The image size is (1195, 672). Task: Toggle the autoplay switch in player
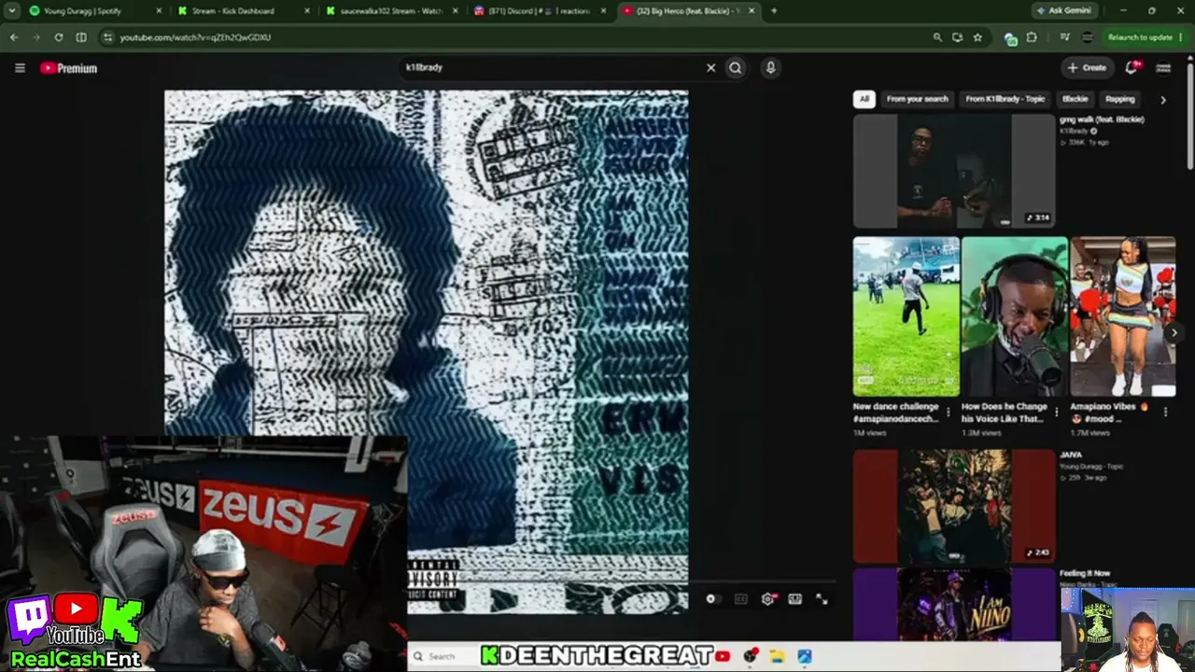713,599
